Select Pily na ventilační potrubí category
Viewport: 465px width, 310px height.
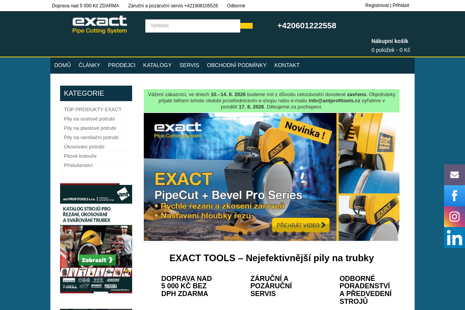(x=91, y=138)
